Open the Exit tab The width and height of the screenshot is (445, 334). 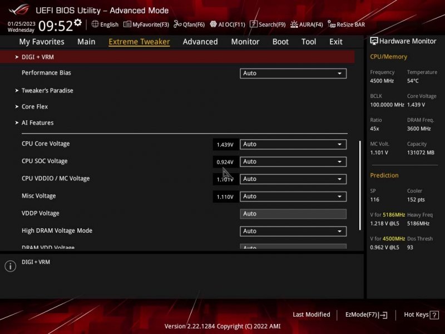336,42
